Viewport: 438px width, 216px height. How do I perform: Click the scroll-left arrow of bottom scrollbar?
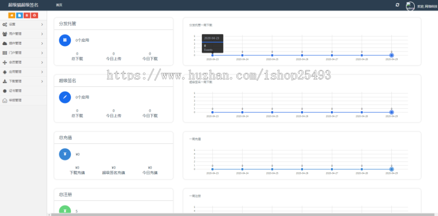click(x=49, y=215)
